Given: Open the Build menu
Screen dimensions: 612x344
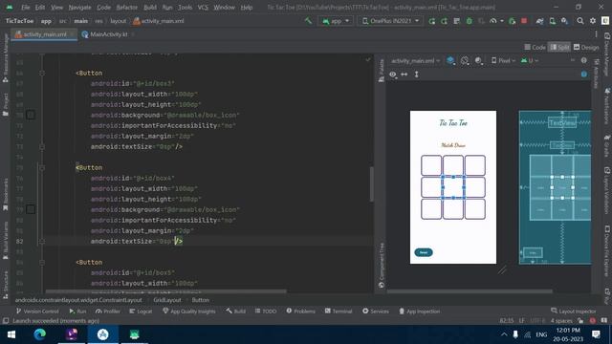Looking at the screenshot, I should (150, 8).
